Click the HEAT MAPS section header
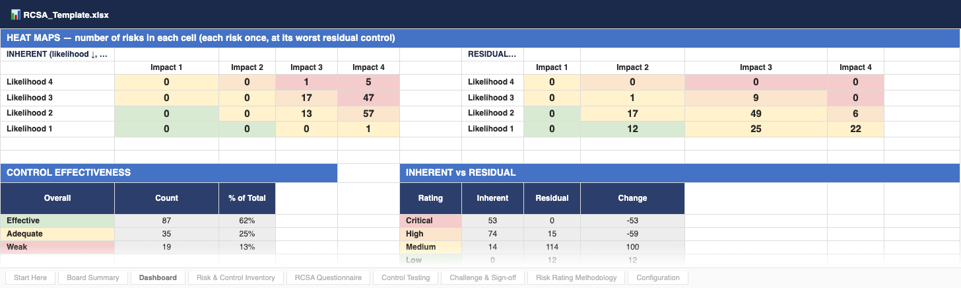The height and width of the screenshot is (288, 961). pos(480,38)
